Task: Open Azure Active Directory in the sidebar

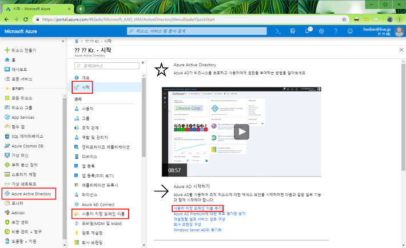Action: click(29, 194)
